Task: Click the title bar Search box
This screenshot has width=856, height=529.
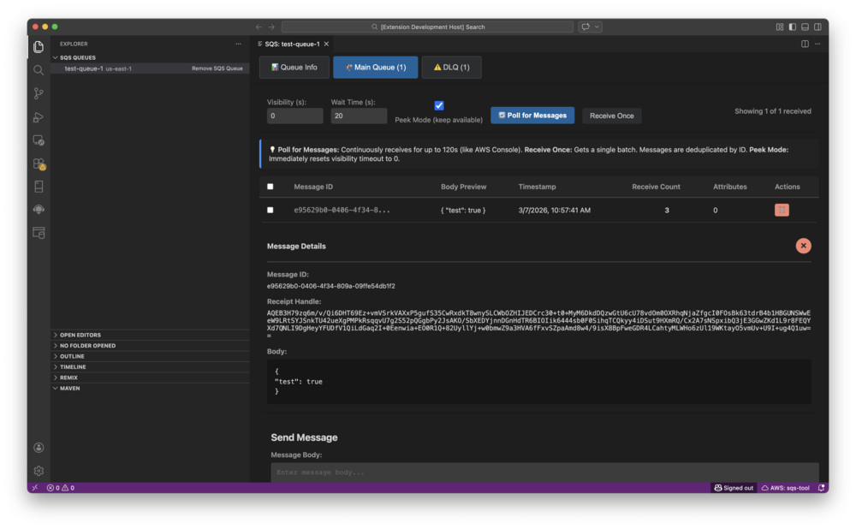Action: click(x=427, y=27)
